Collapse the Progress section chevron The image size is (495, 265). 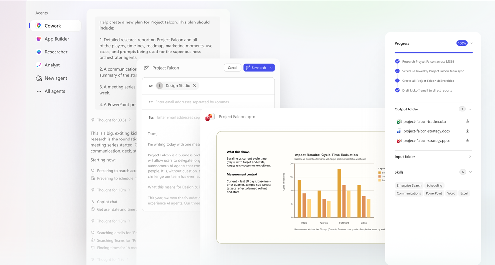point(472,43)
